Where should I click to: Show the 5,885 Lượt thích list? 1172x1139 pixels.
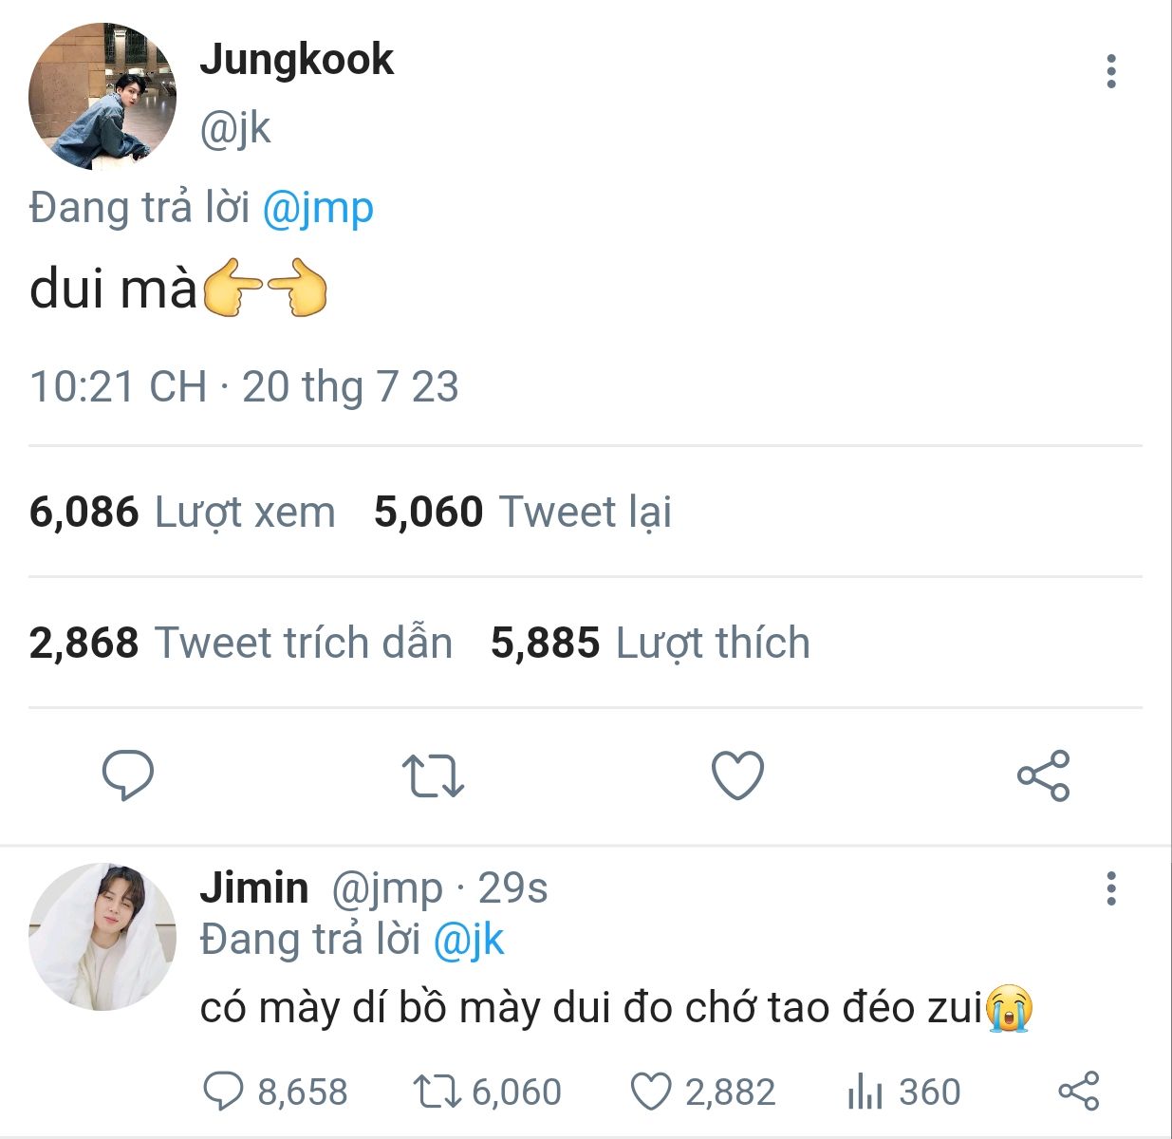(x=649, y=644)
